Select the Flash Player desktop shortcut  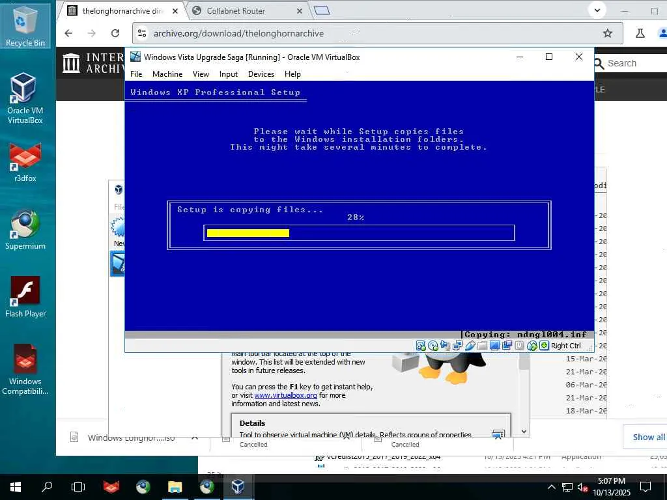[25, 297]
